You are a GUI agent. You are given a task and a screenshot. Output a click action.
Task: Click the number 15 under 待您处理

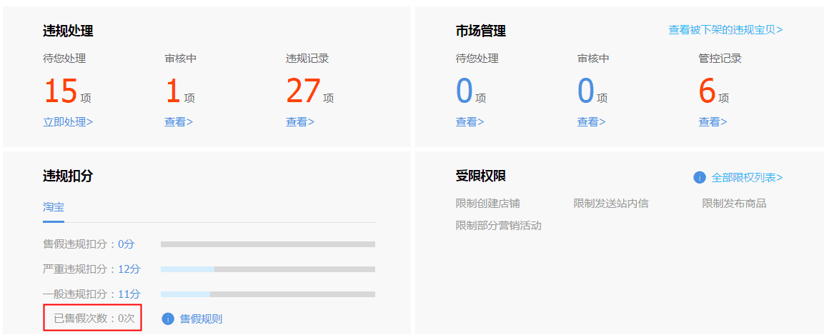[60, 91]
